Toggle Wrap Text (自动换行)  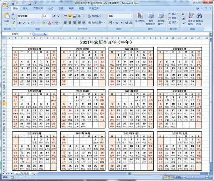[x=95, y=16]
